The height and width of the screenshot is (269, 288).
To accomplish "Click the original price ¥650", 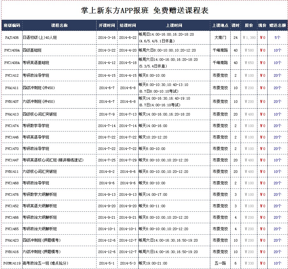I will [x=249, y=63].
